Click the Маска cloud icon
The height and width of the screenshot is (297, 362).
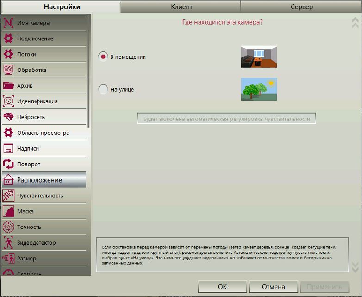click(x=8, y=211)
